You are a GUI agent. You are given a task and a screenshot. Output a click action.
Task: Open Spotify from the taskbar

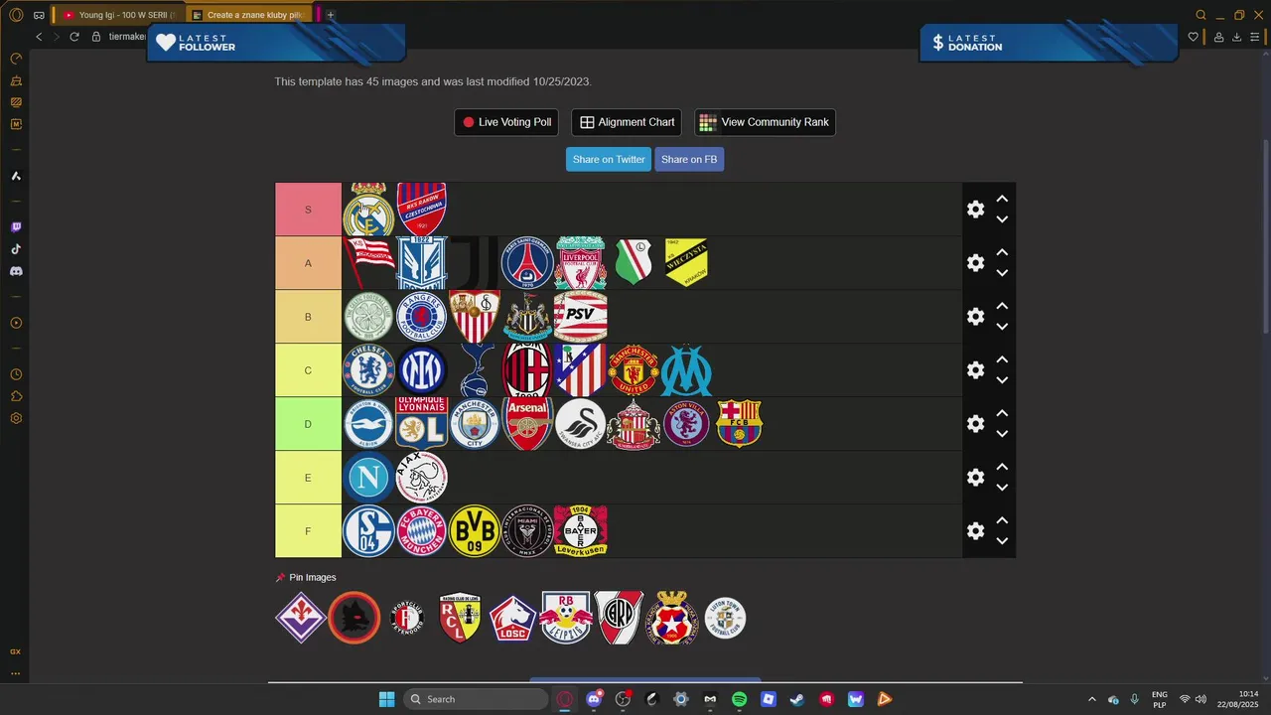click(739, 699)
